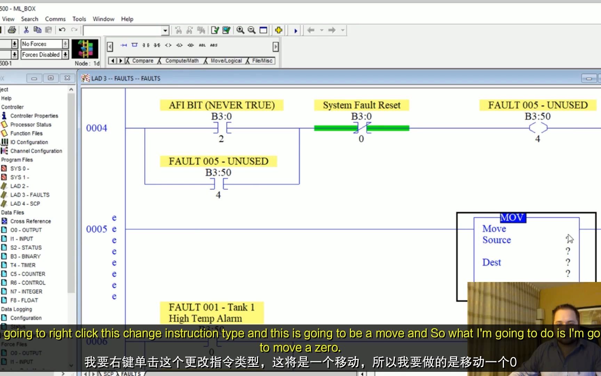601x376 pixels.
Task: Open the instruction search combo box dropdown
Action: [x=165, y=30]
